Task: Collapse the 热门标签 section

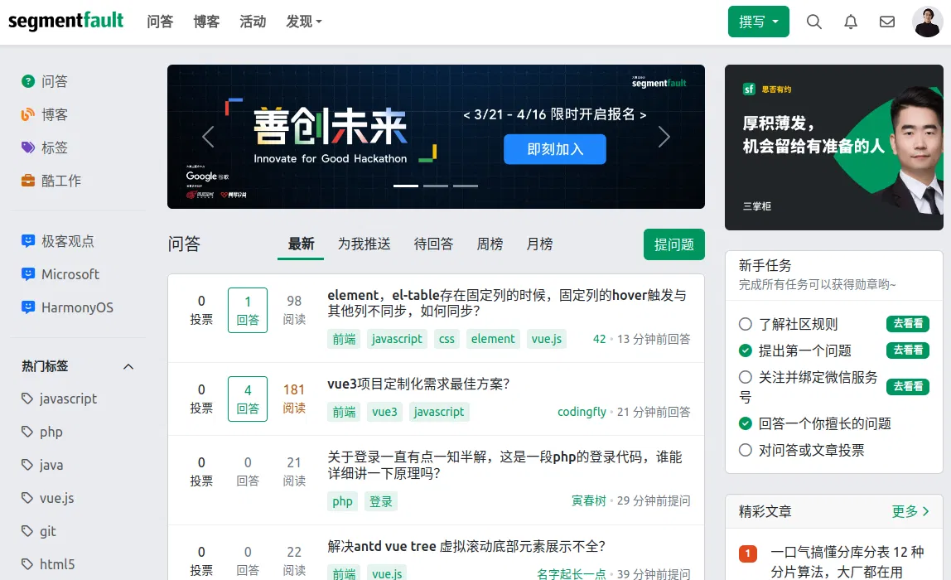Action: tap(128, 366)
